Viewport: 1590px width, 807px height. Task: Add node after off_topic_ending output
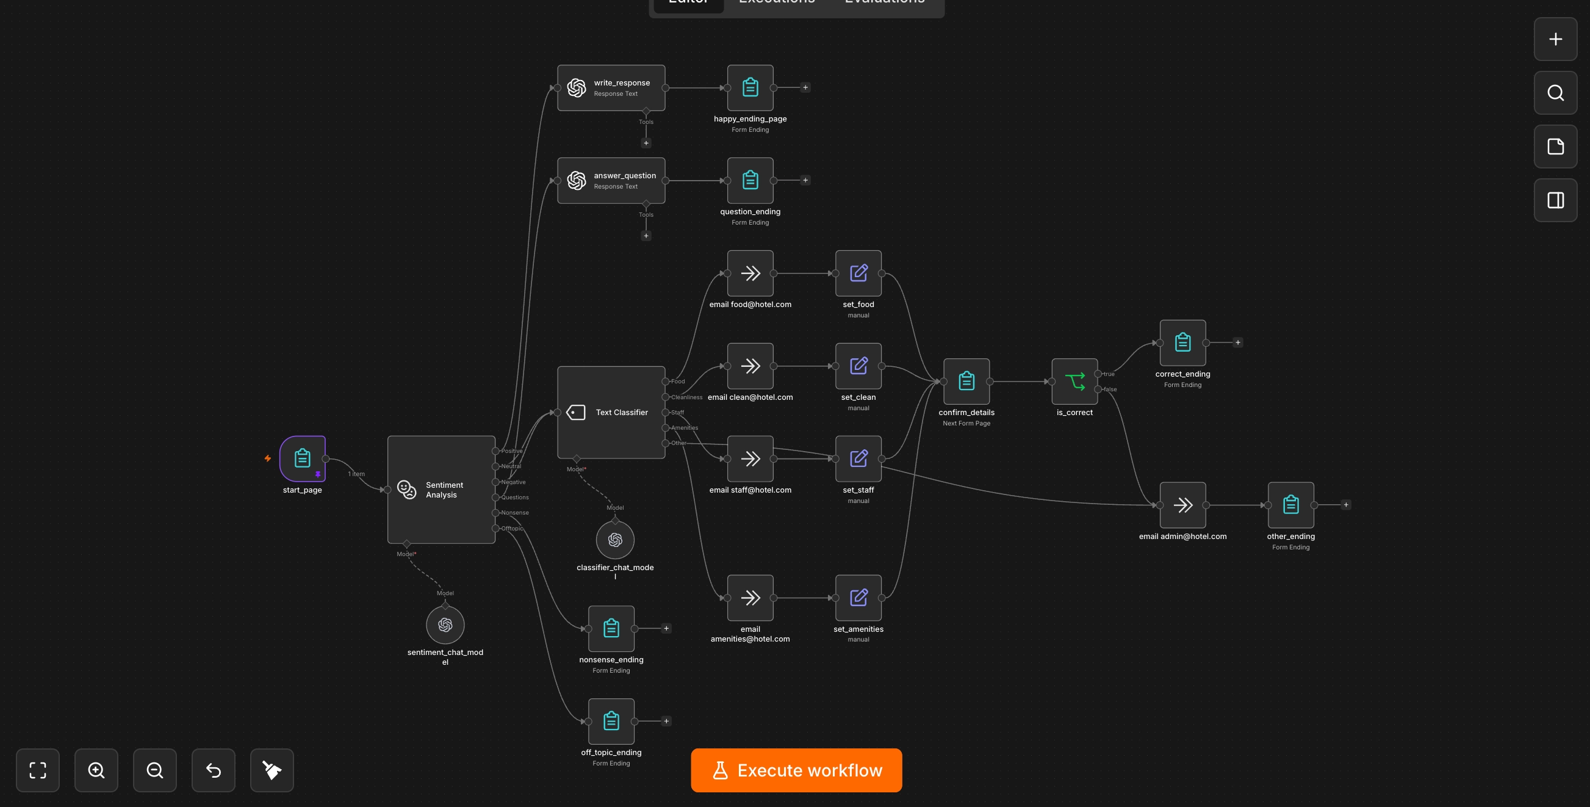point(666,721)
